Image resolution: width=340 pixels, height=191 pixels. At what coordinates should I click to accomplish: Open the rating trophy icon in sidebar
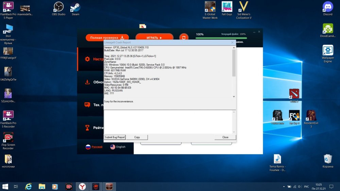pyautogui.click(x=87, y=128)
